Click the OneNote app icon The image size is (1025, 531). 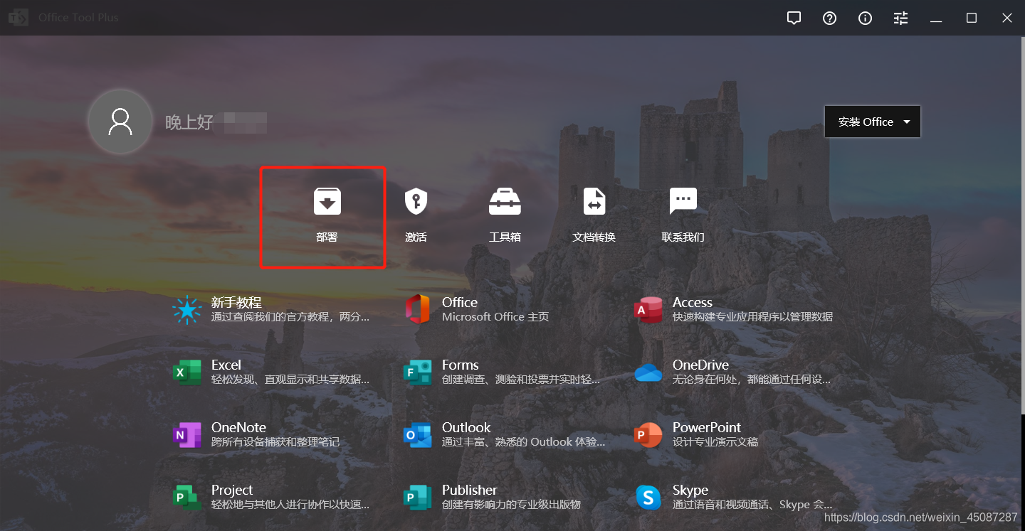coord(187,435)
